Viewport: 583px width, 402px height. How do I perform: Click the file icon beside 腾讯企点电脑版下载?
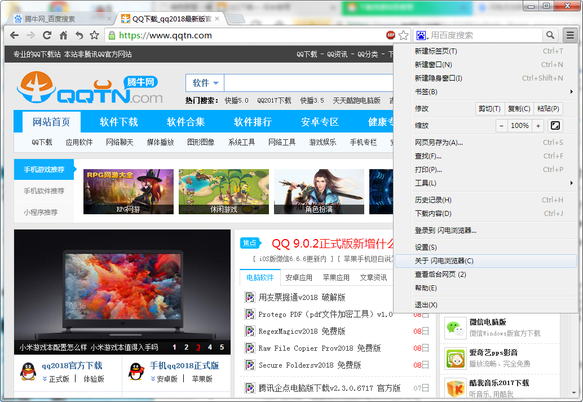point(249,388)
